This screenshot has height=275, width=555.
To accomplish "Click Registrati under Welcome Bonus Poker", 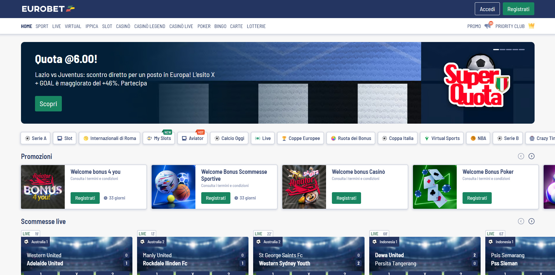I will (477, 198).
